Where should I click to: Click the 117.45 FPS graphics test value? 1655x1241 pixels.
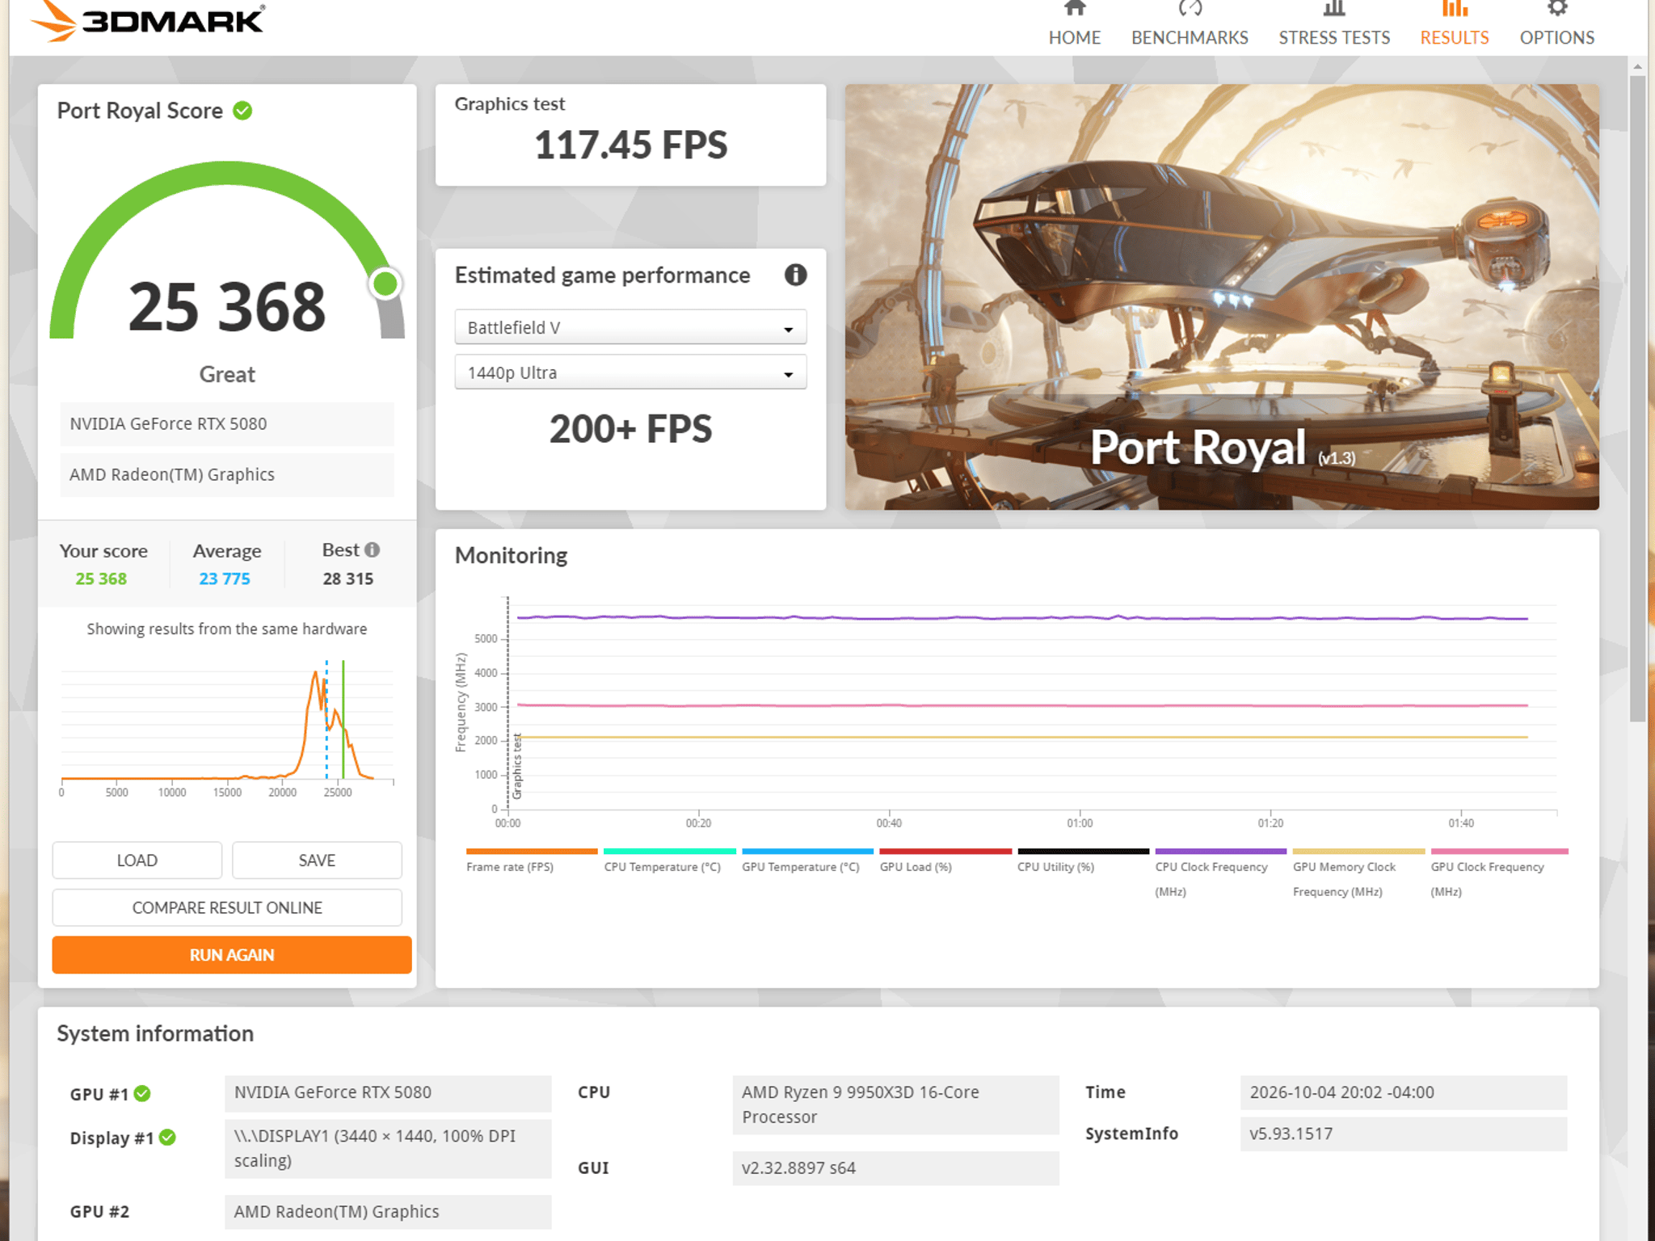pyautogui.click(x=630, y=145)
